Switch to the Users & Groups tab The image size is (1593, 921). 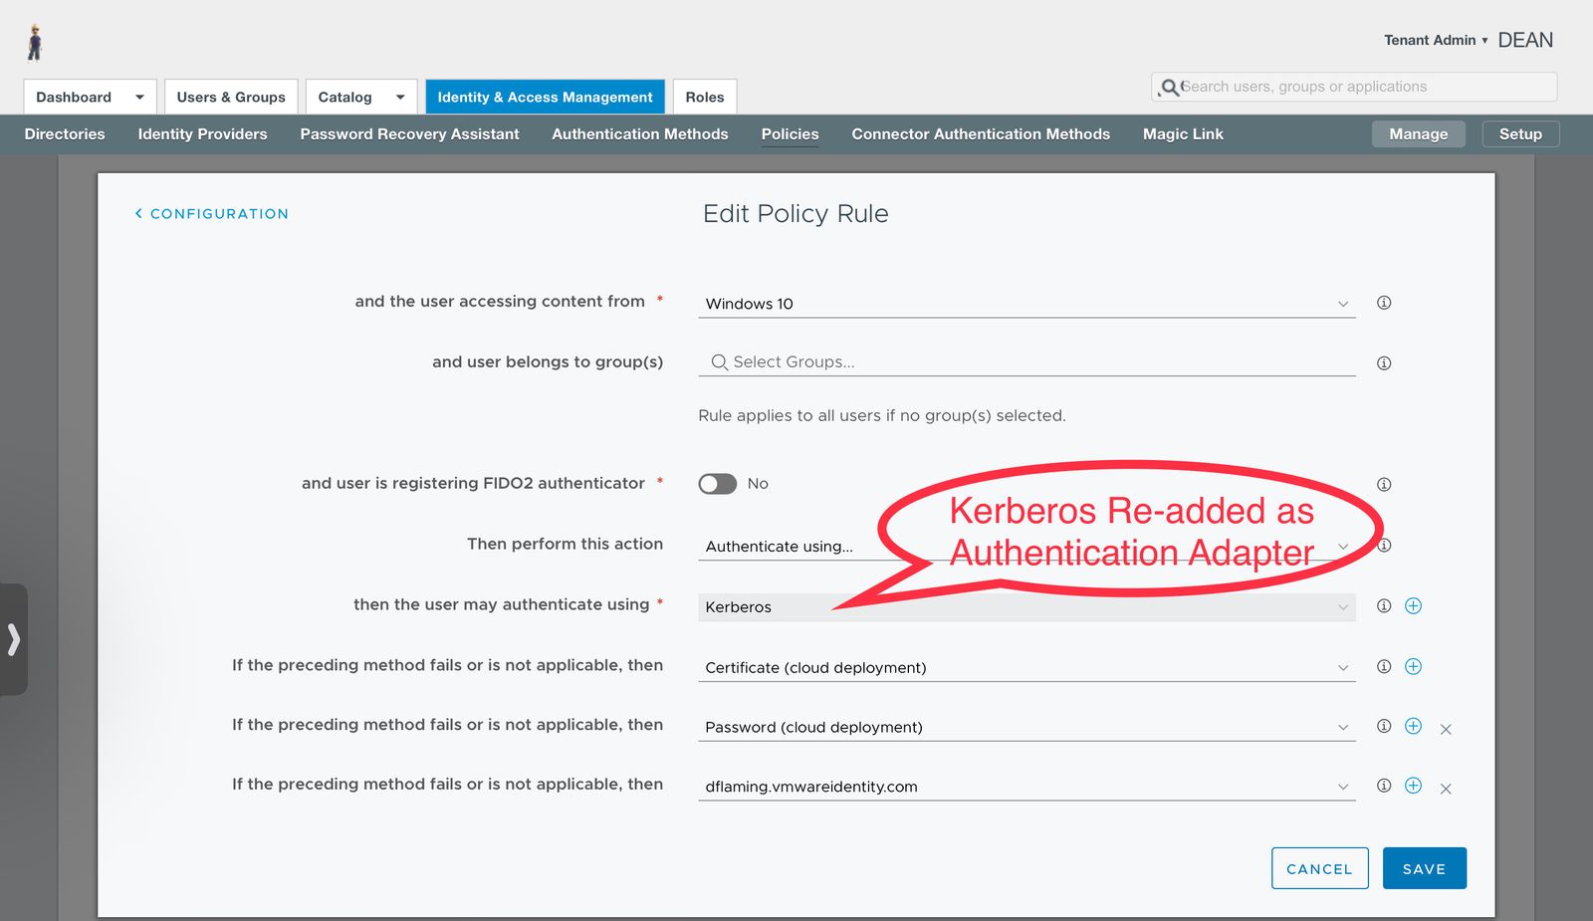point(231,97)
